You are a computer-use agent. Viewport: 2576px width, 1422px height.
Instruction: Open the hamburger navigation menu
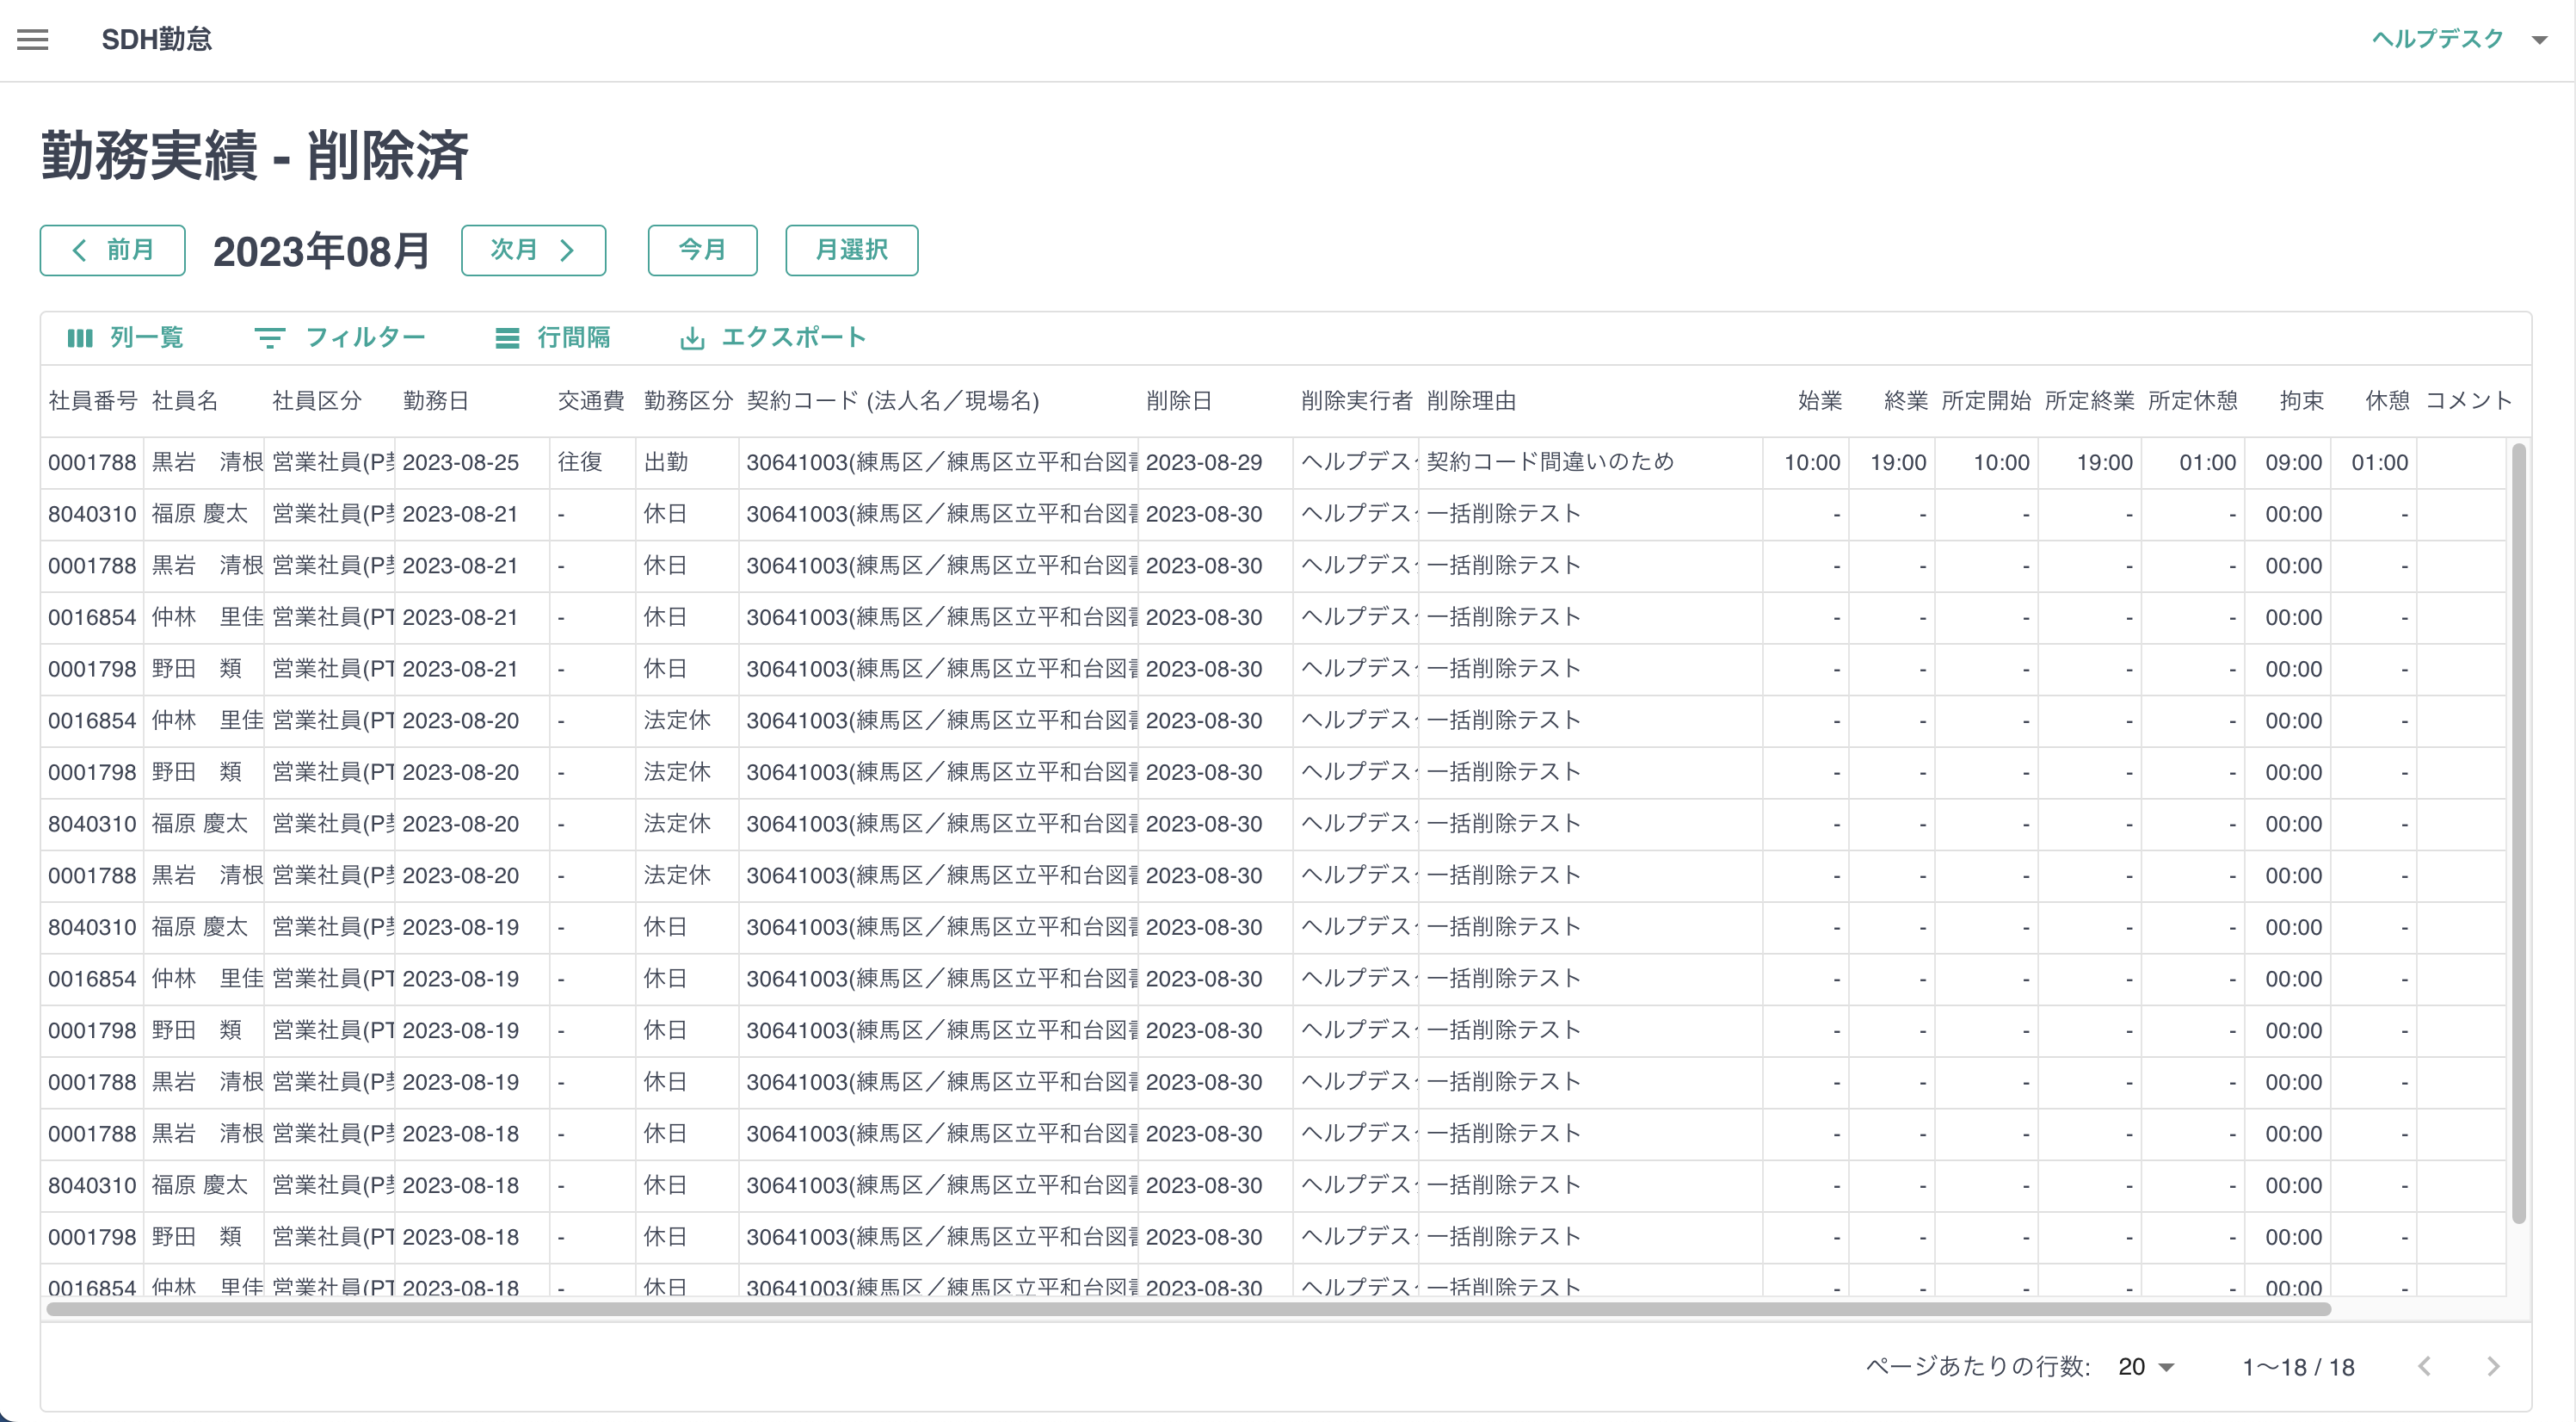click(33, 39)
